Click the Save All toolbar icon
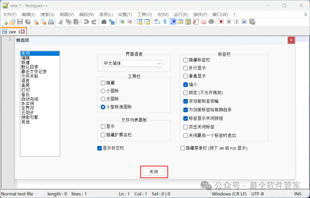Screen dimensions: 310x198 coord(28,22)
